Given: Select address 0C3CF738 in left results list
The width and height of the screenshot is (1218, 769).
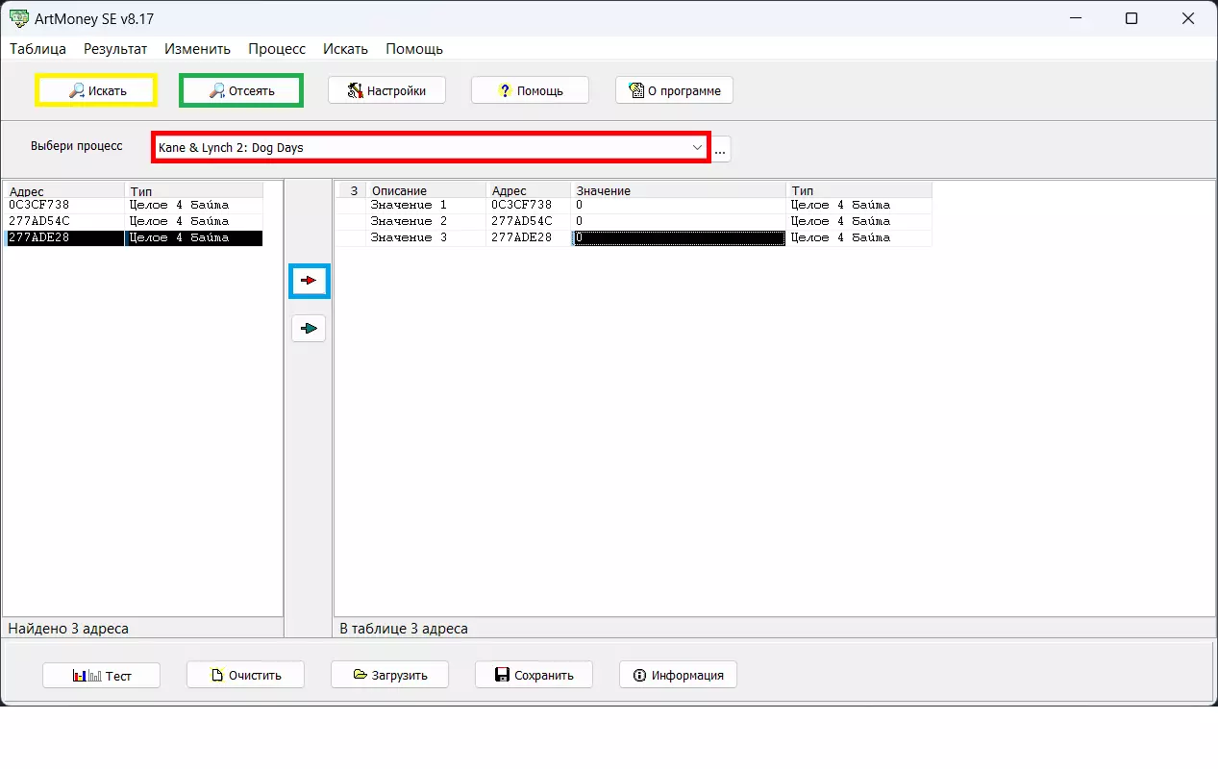Looking at the screenshot, I should coord(134,205).
